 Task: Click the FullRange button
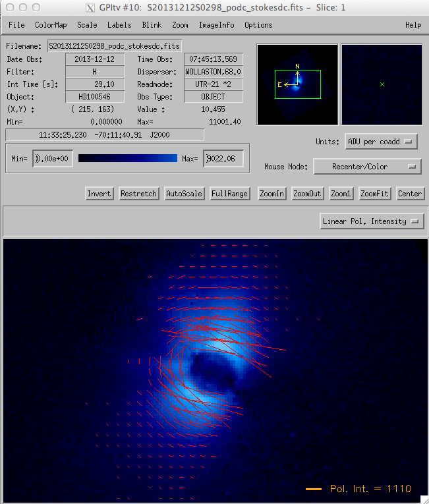point(229,194)
